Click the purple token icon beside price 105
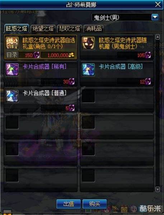The image size is (164, 215). pos(148,55)
